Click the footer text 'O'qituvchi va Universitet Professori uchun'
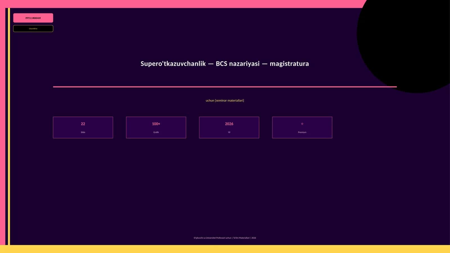 click(x=212, y=238)
